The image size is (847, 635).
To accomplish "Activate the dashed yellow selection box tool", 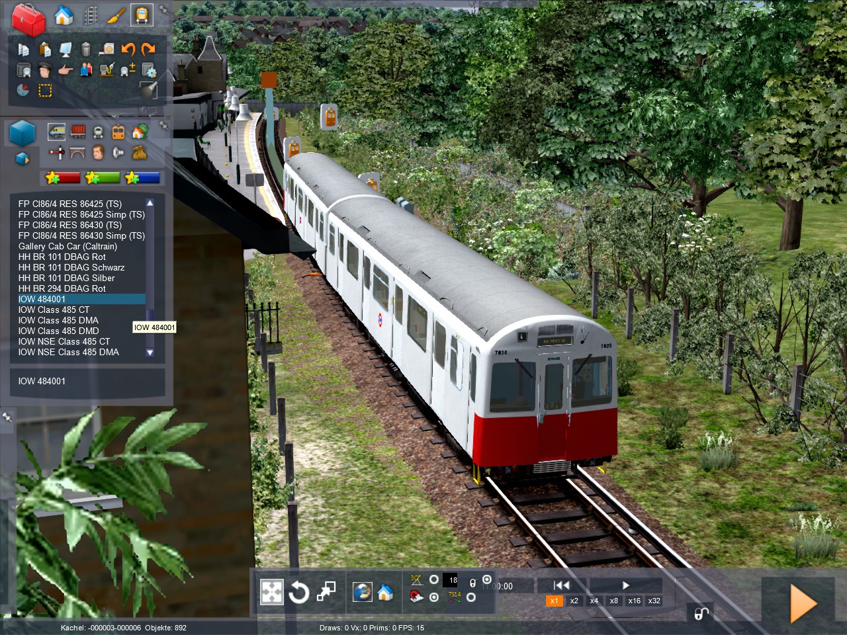I will click(x=45, y=90).
